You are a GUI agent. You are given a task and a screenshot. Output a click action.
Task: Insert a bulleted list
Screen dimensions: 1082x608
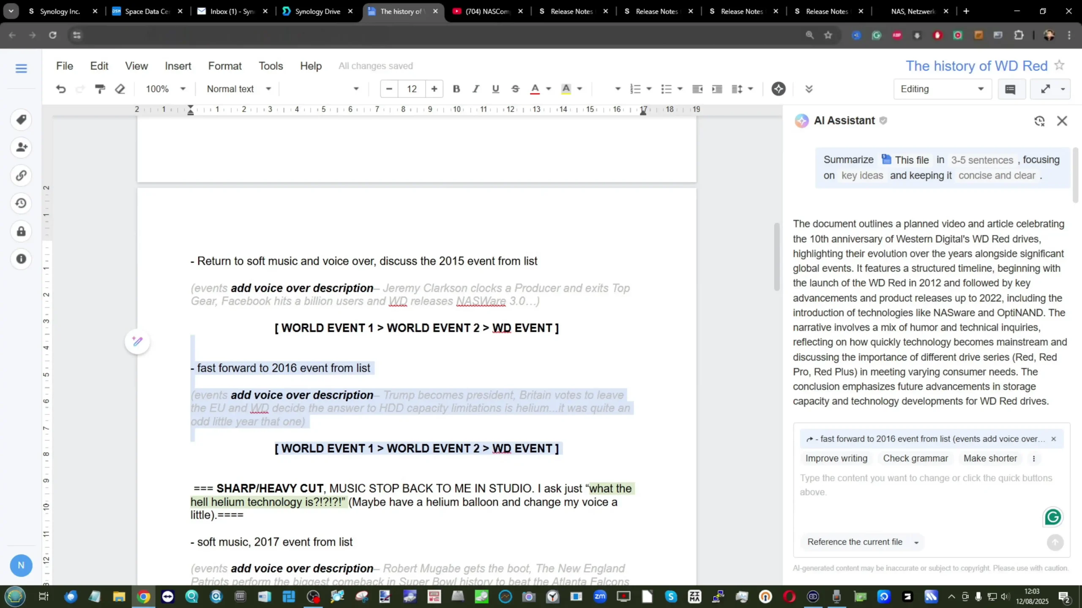coord(666,89)
